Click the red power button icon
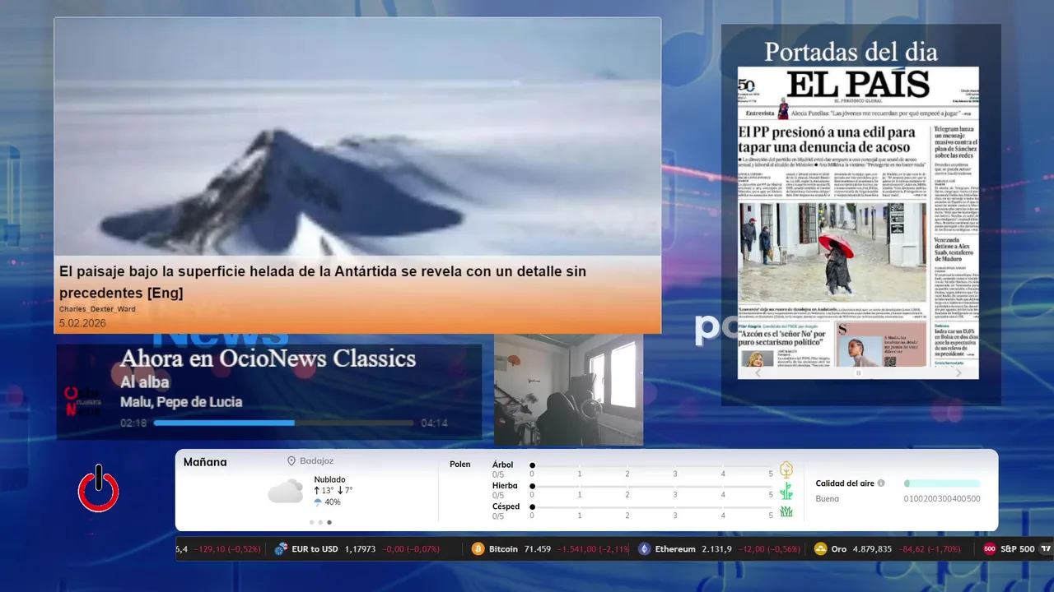1054x592 pixels. coord(99,489)
